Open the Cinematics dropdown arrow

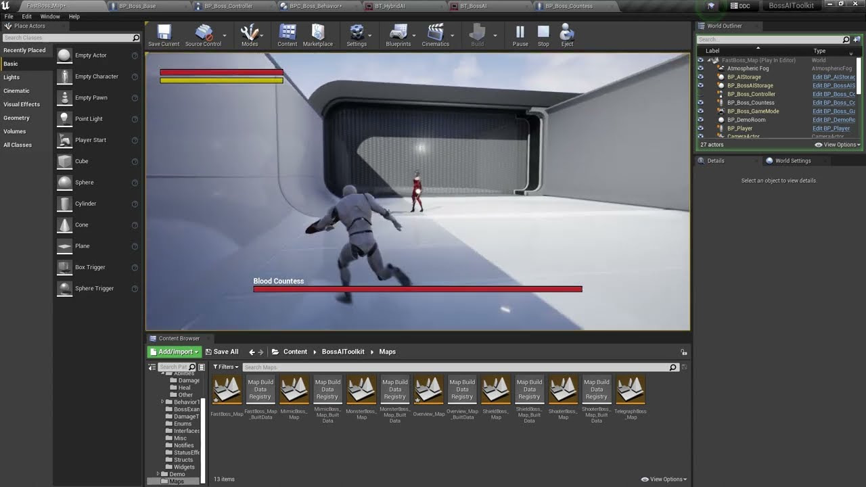coord(453,35)
